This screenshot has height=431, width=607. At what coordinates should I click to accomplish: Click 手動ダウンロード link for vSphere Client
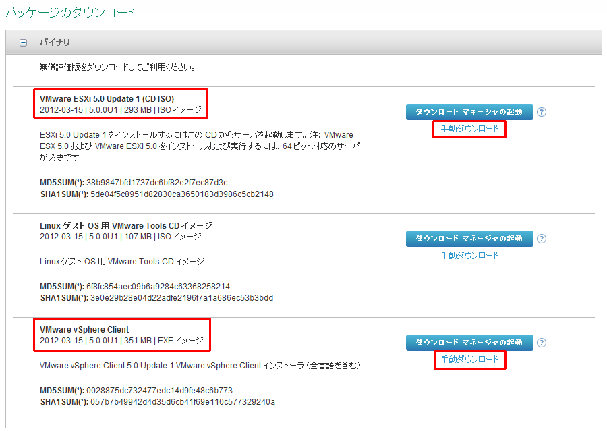click(469, 360)
